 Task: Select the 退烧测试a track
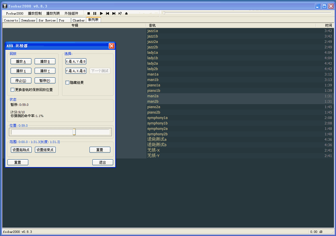(240, 140)
